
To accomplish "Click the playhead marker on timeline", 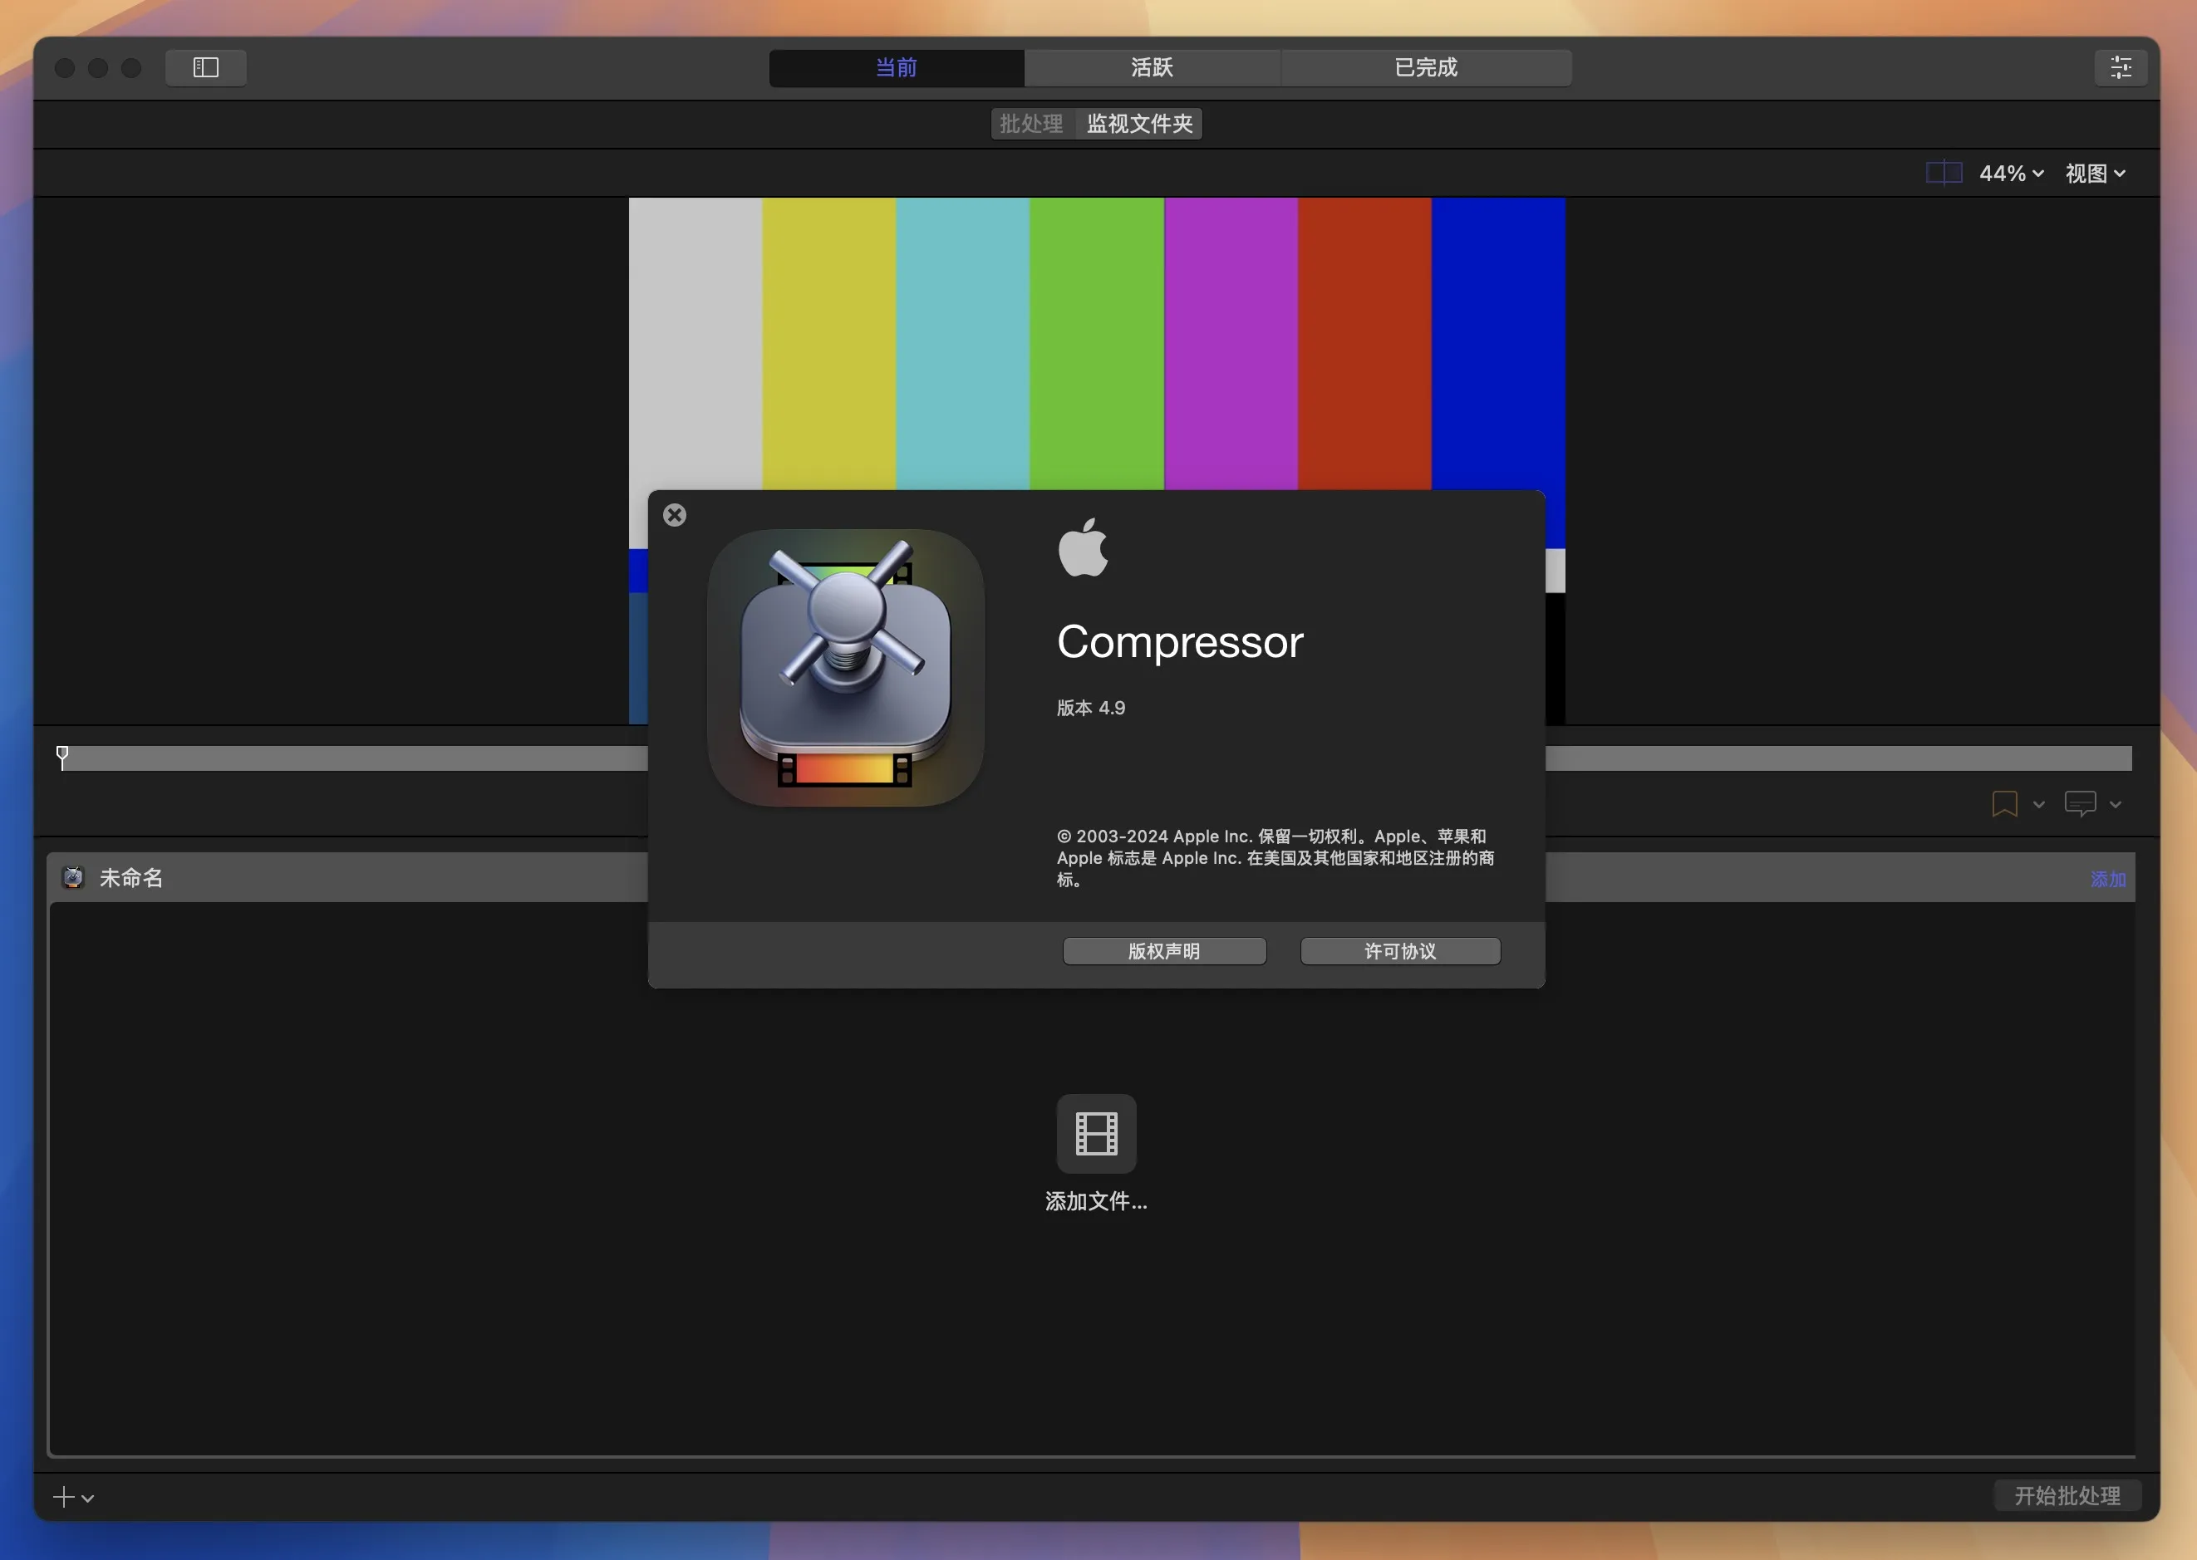I will (62, 757).
